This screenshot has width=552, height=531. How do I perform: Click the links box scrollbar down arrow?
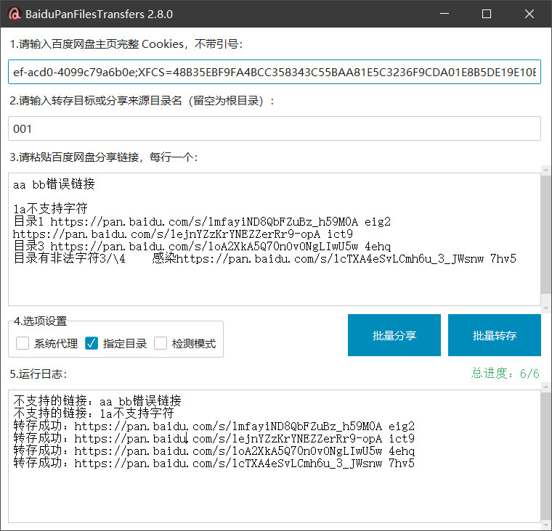[x=546, y=308]
